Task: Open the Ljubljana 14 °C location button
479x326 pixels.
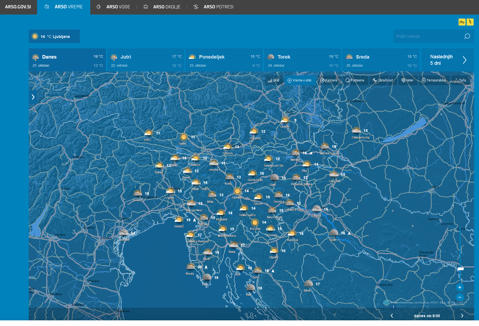Action: [54, 36]
